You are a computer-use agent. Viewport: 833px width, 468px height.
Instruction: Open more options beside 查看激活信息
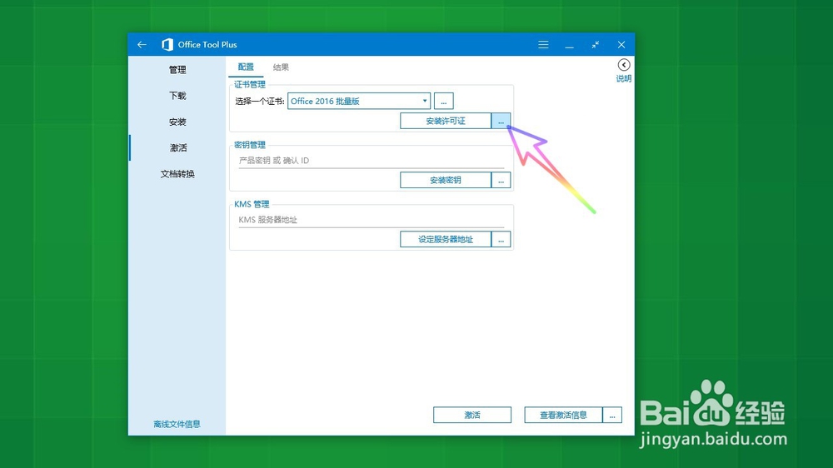tap(612, 415)
